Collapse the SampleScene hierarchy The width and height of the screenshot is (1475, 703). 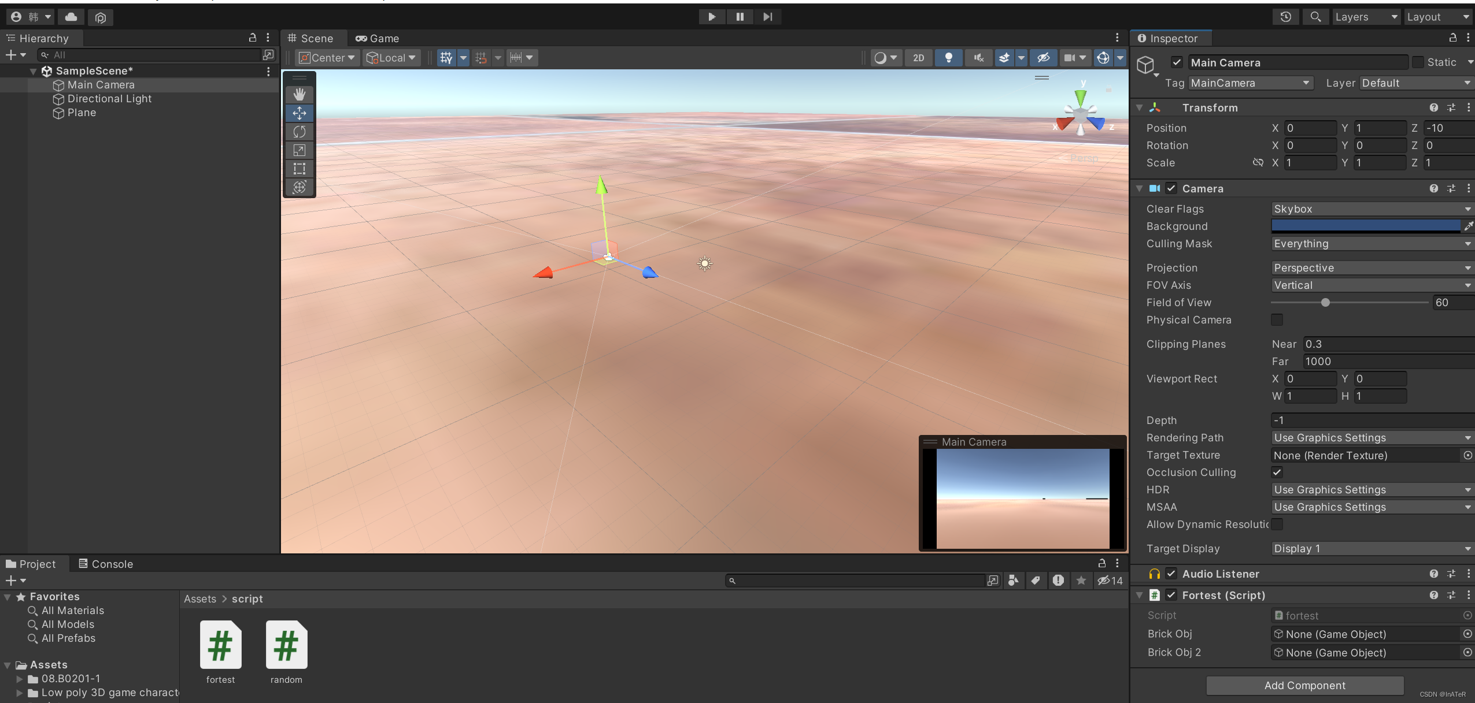[33, 70]
